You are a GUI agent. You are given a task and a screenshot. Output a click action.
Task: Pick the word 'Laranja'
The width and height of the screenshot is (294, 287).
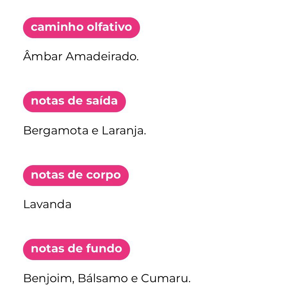(x=124, y=131)
